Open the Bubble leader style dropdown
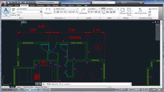 click(x=99, y=9)
